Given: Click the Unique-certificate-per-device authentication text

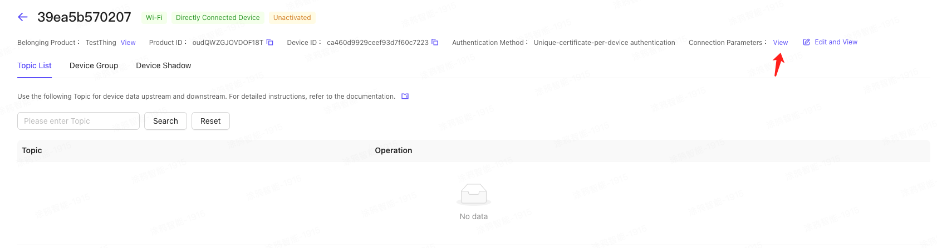Looking at the screenshot, I should 605,43.
